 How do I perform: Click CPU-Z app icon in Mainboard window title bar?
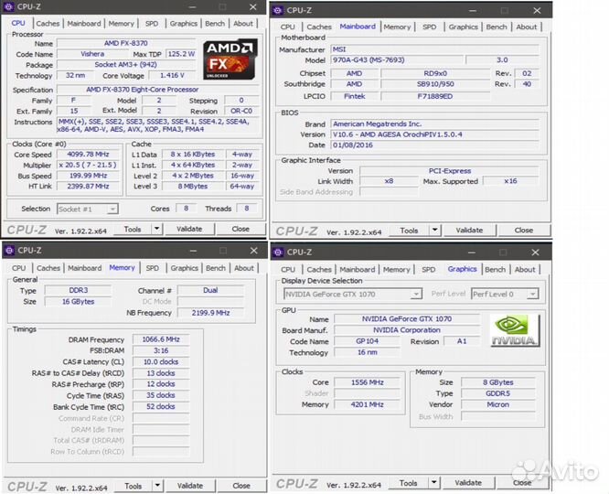pyautogui.click(x=278, y=10)
